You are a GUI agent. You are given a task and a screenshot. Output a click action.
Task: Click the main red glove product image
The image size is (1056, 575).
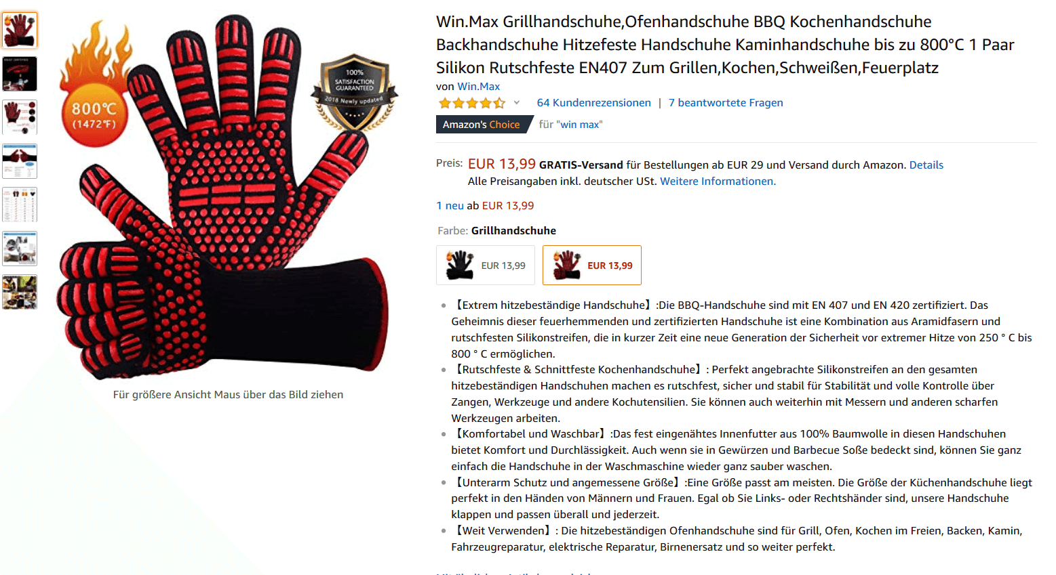pyautogui.click(x=228, y=196)
